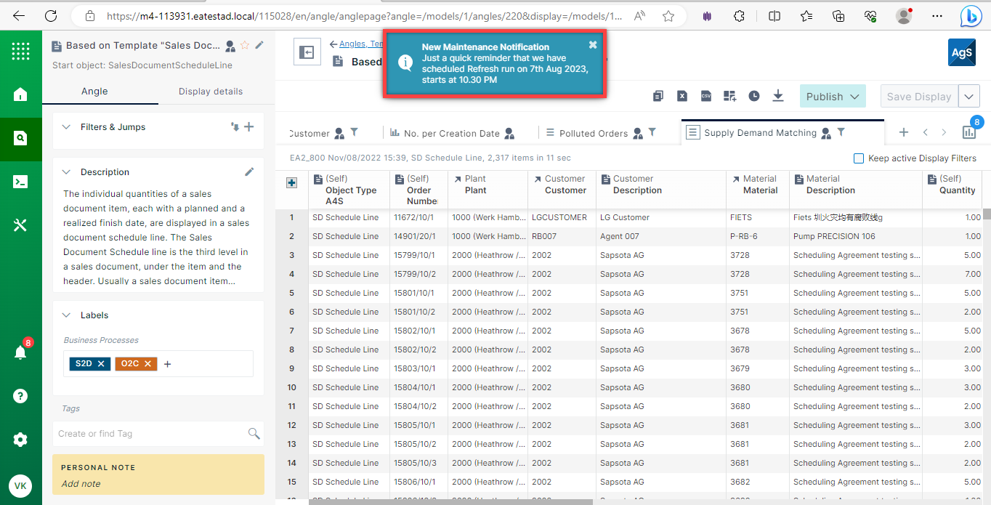Open the Publish dropdown

[x=833, y=97]
